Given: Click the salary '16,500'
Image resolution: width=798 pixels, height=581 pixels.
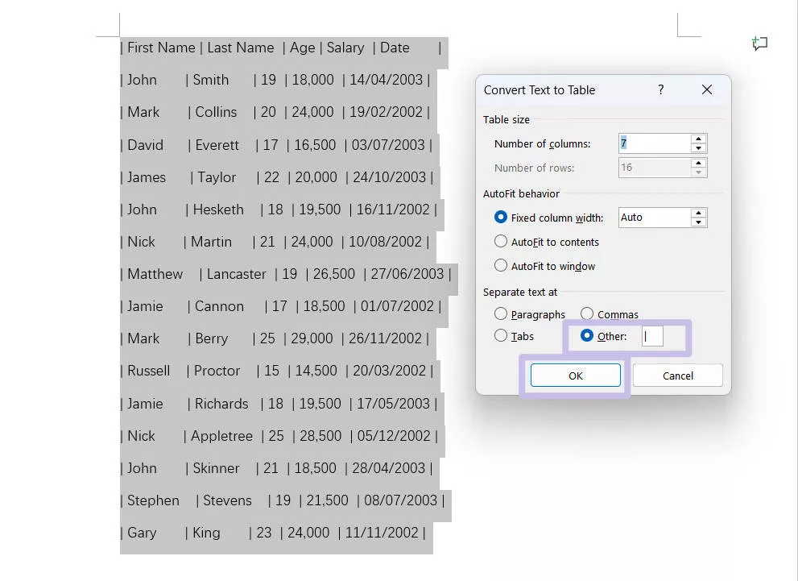Looking at the screenshot, I should point(315,146).
